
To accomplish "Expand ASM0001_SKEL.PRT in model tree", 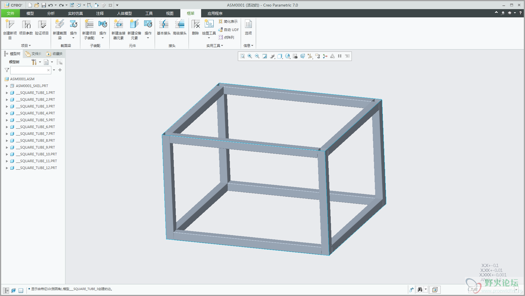I will pyautogui.click(x=7, y=86).
